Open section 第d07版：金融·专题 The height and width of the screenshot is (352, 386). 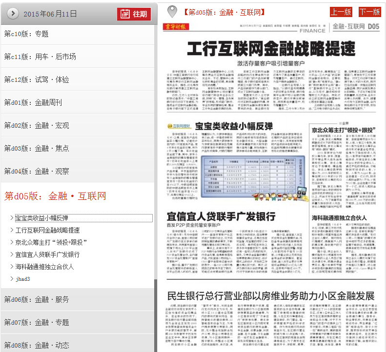point(78,322)
